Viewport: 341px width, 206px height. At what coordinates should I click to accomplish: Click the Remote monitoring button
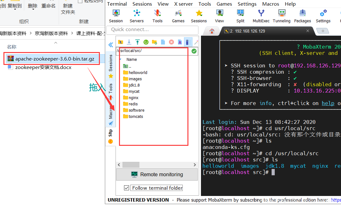(x=157, y=175)
